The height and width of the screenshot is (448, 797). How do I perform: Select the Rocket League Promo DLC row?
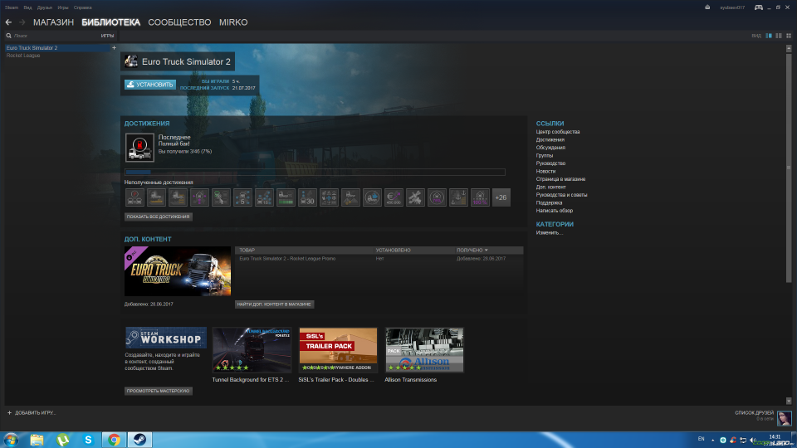tap(379, 259)
